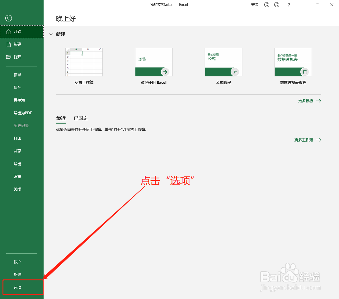The image size is (339, 299).
Task: Open help with the question mark icon
Action: click(x=289, y=5)
